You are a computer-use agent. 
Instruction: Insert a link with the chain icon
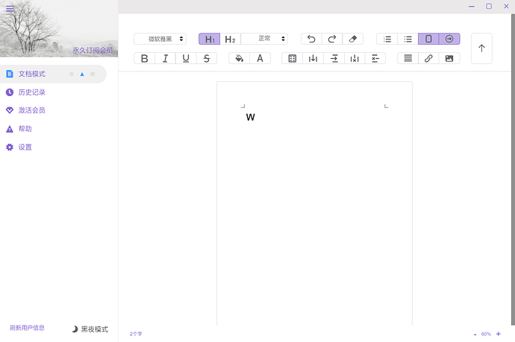click(428, 58)
